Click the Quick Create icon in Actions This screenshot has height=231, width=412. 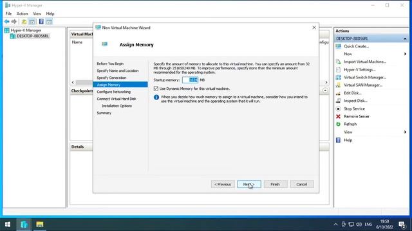click(339, 46)
